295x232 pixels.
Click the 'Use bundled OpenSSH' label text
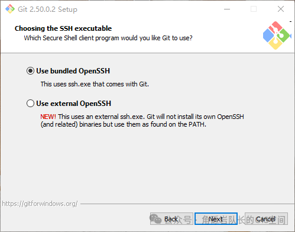pos(73,71)
